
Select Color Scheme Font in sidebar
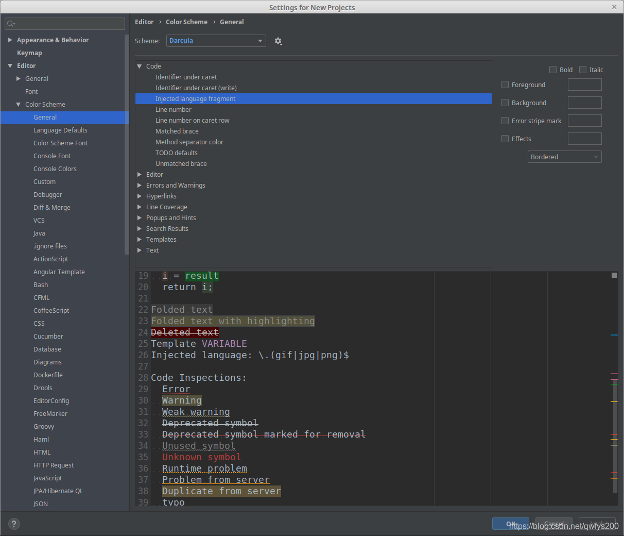pyautogui.click(x=60, y=143)
